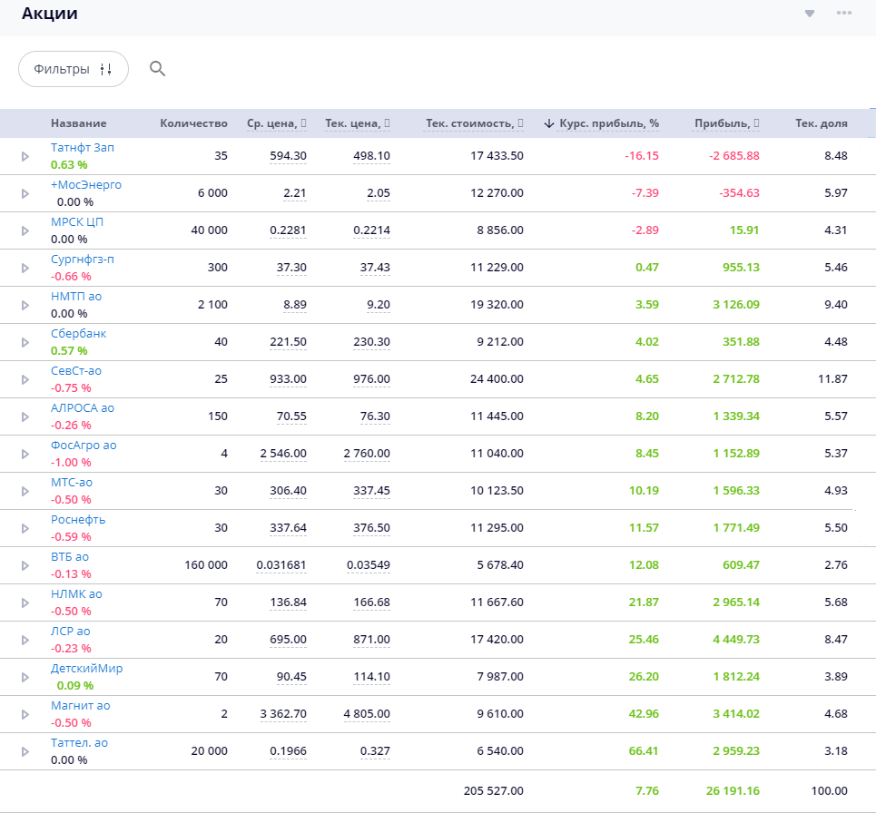
Task: Open the Таттел. ао stock link
Action: click(x=79, y=742)
